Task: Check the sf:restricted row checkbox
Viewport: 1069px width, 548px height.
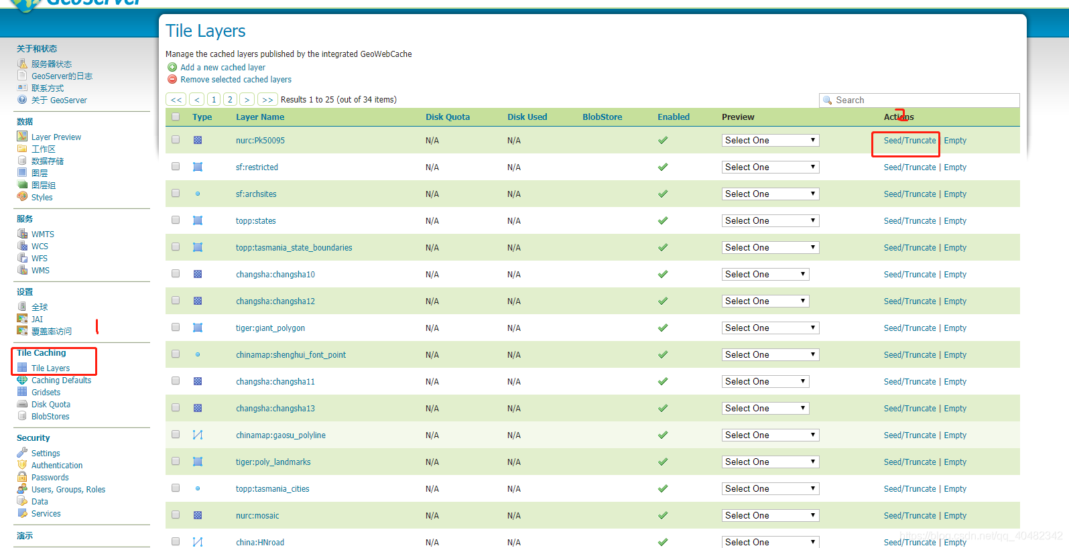Action: tap(176, 166)
